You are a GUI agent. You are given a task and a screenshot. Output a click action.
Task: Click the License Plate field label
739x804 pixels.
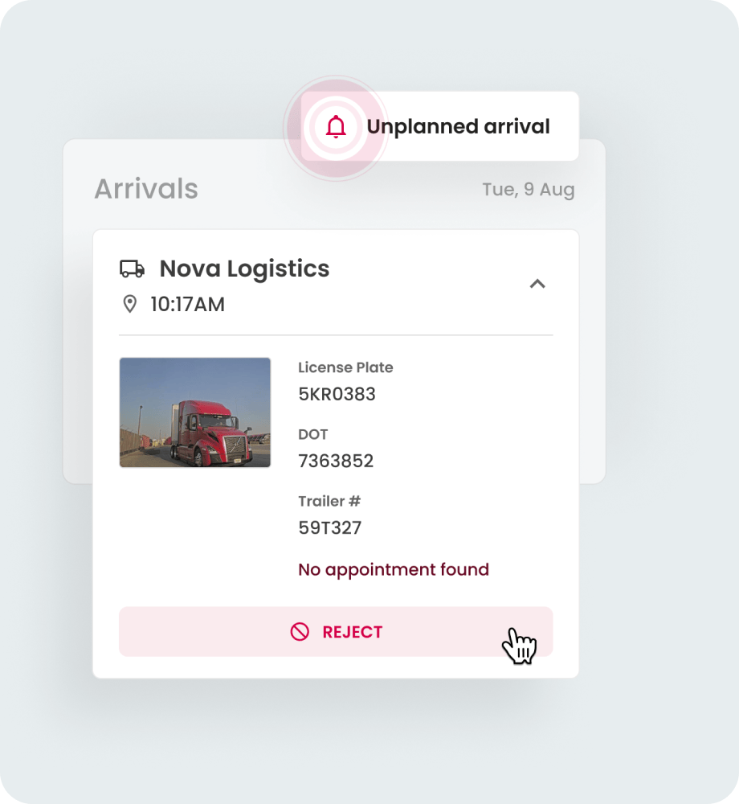tap(345, 367)
